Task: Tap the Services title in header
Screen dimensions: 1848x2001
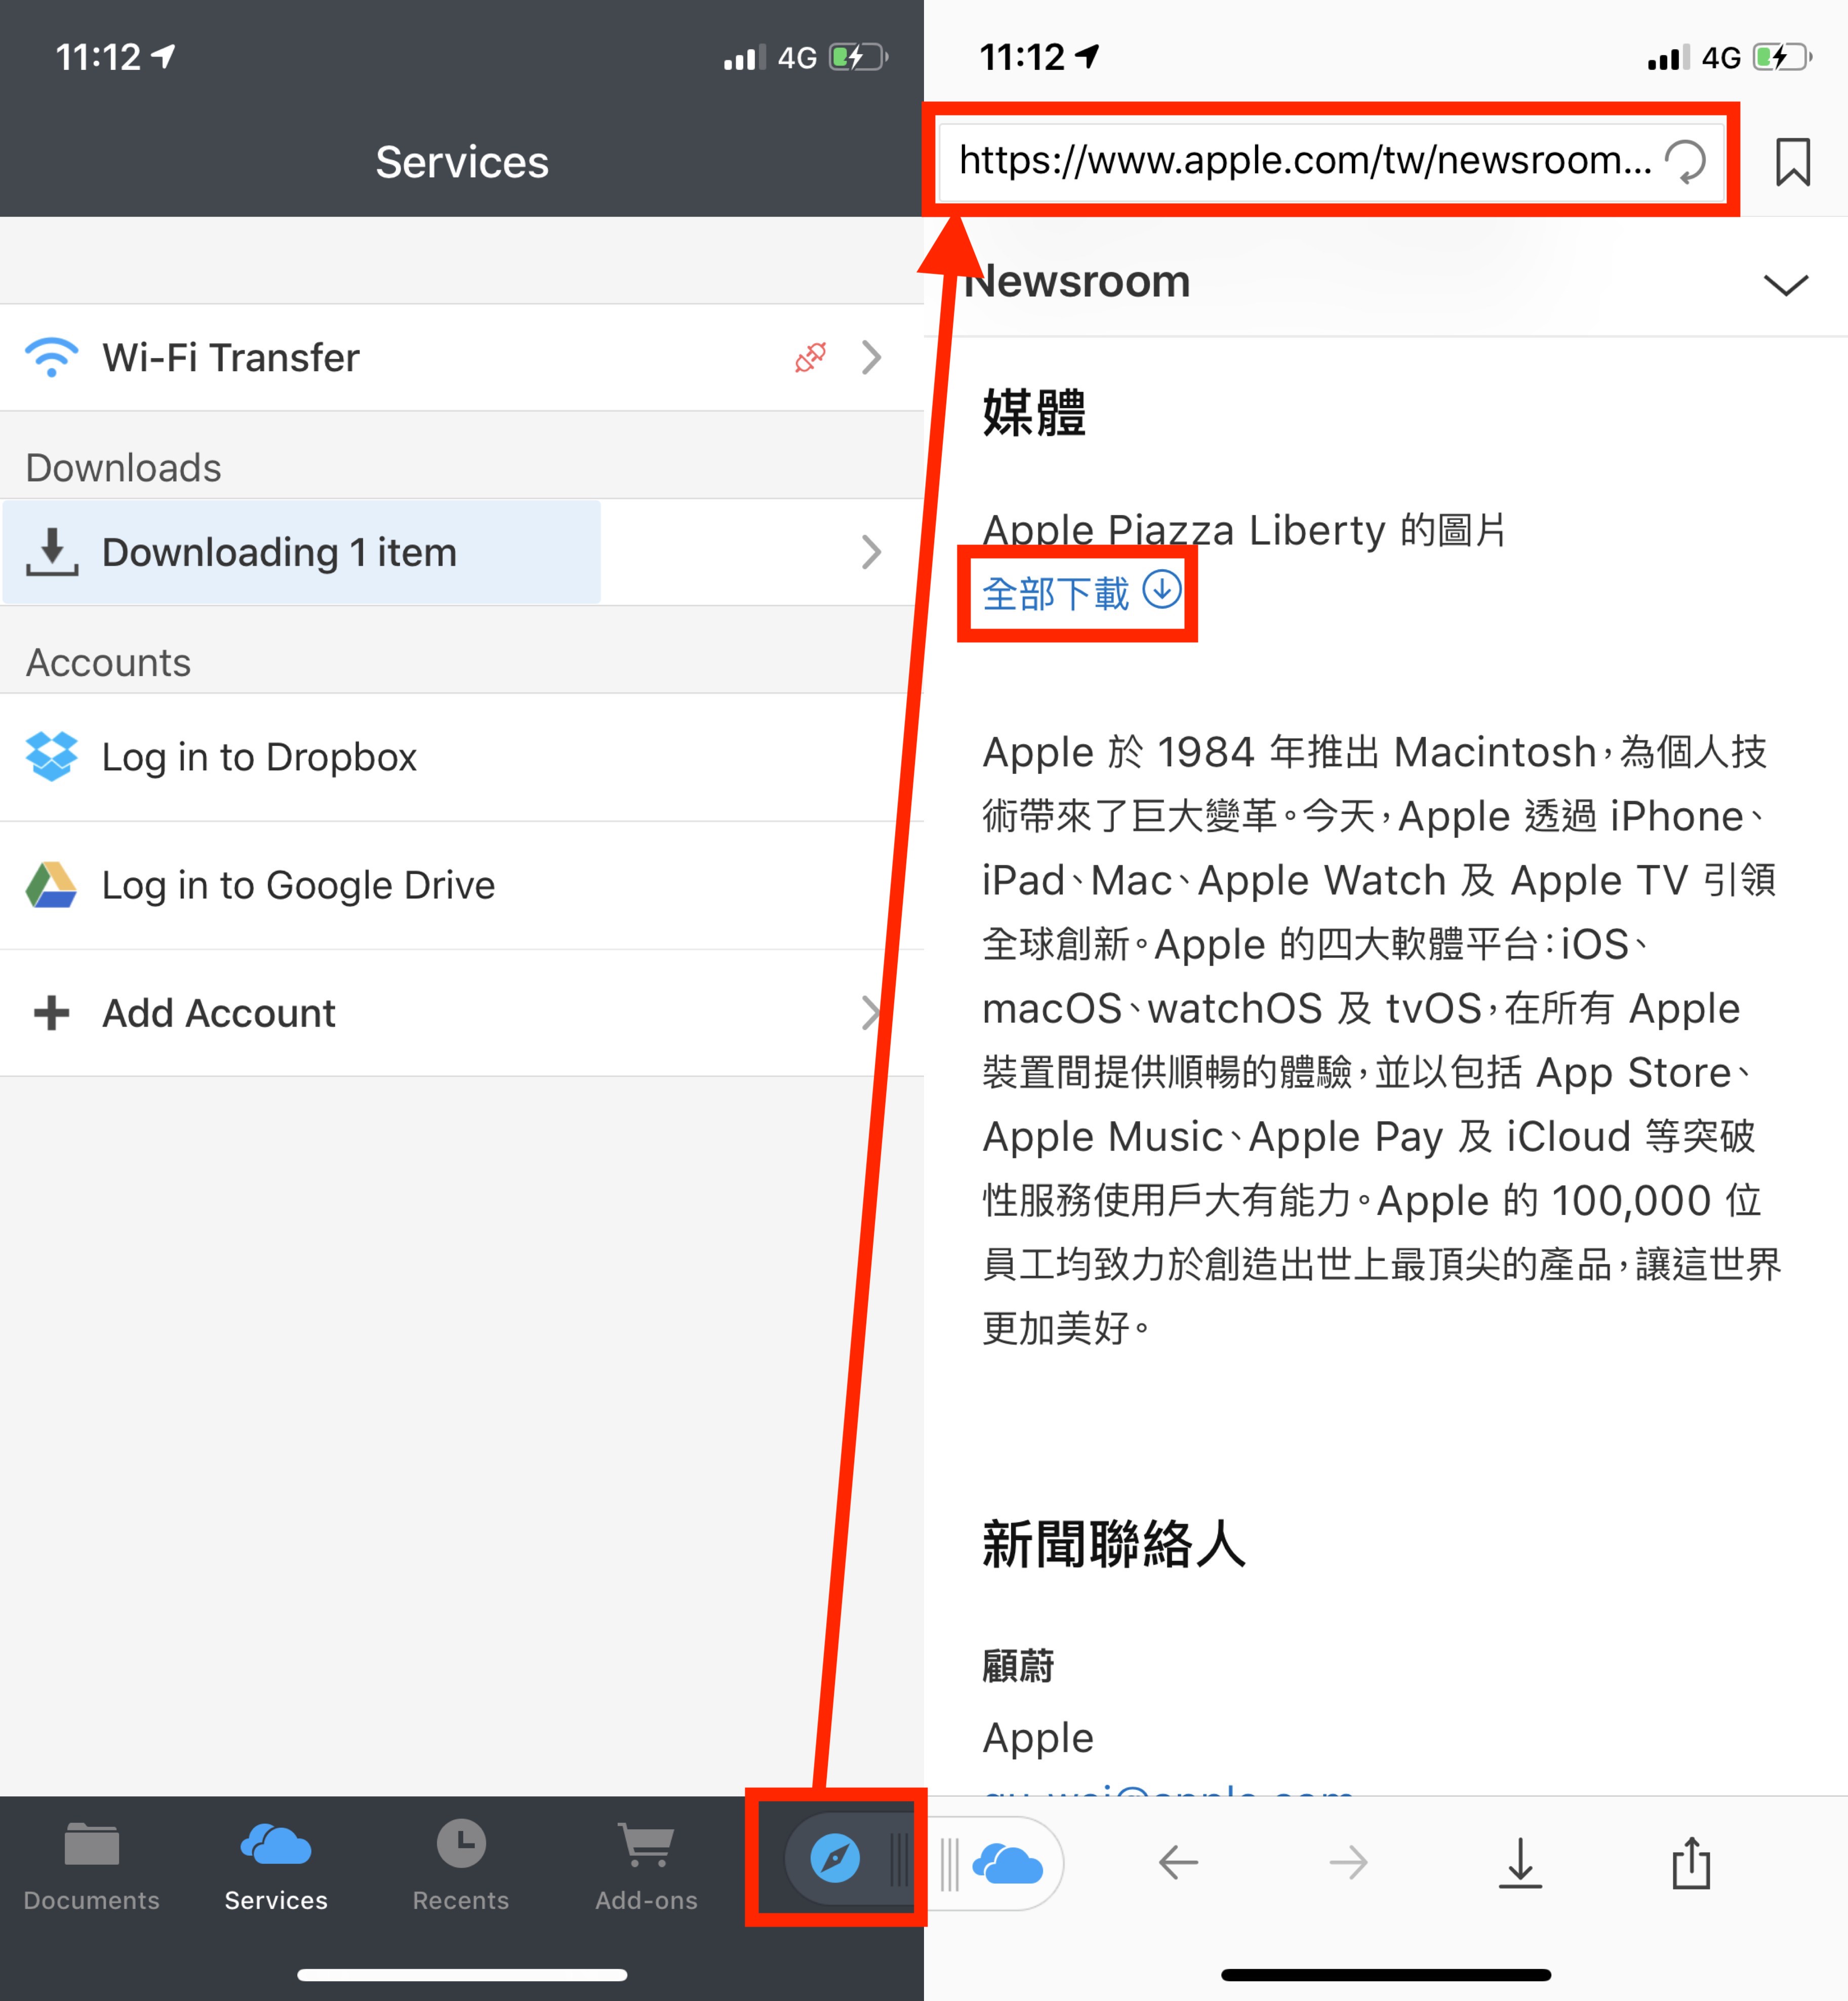Action: 462,162
